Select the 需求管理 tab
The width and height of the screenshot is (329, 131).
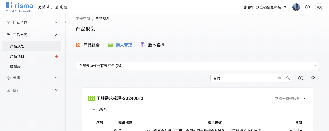120,45
